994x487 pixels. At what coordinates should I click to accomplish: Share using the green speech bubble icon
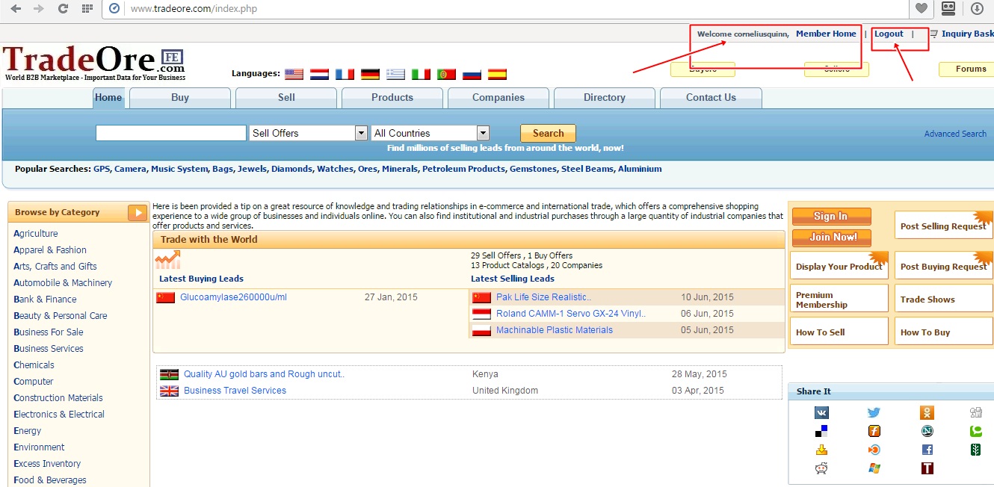tap(975, 431)
